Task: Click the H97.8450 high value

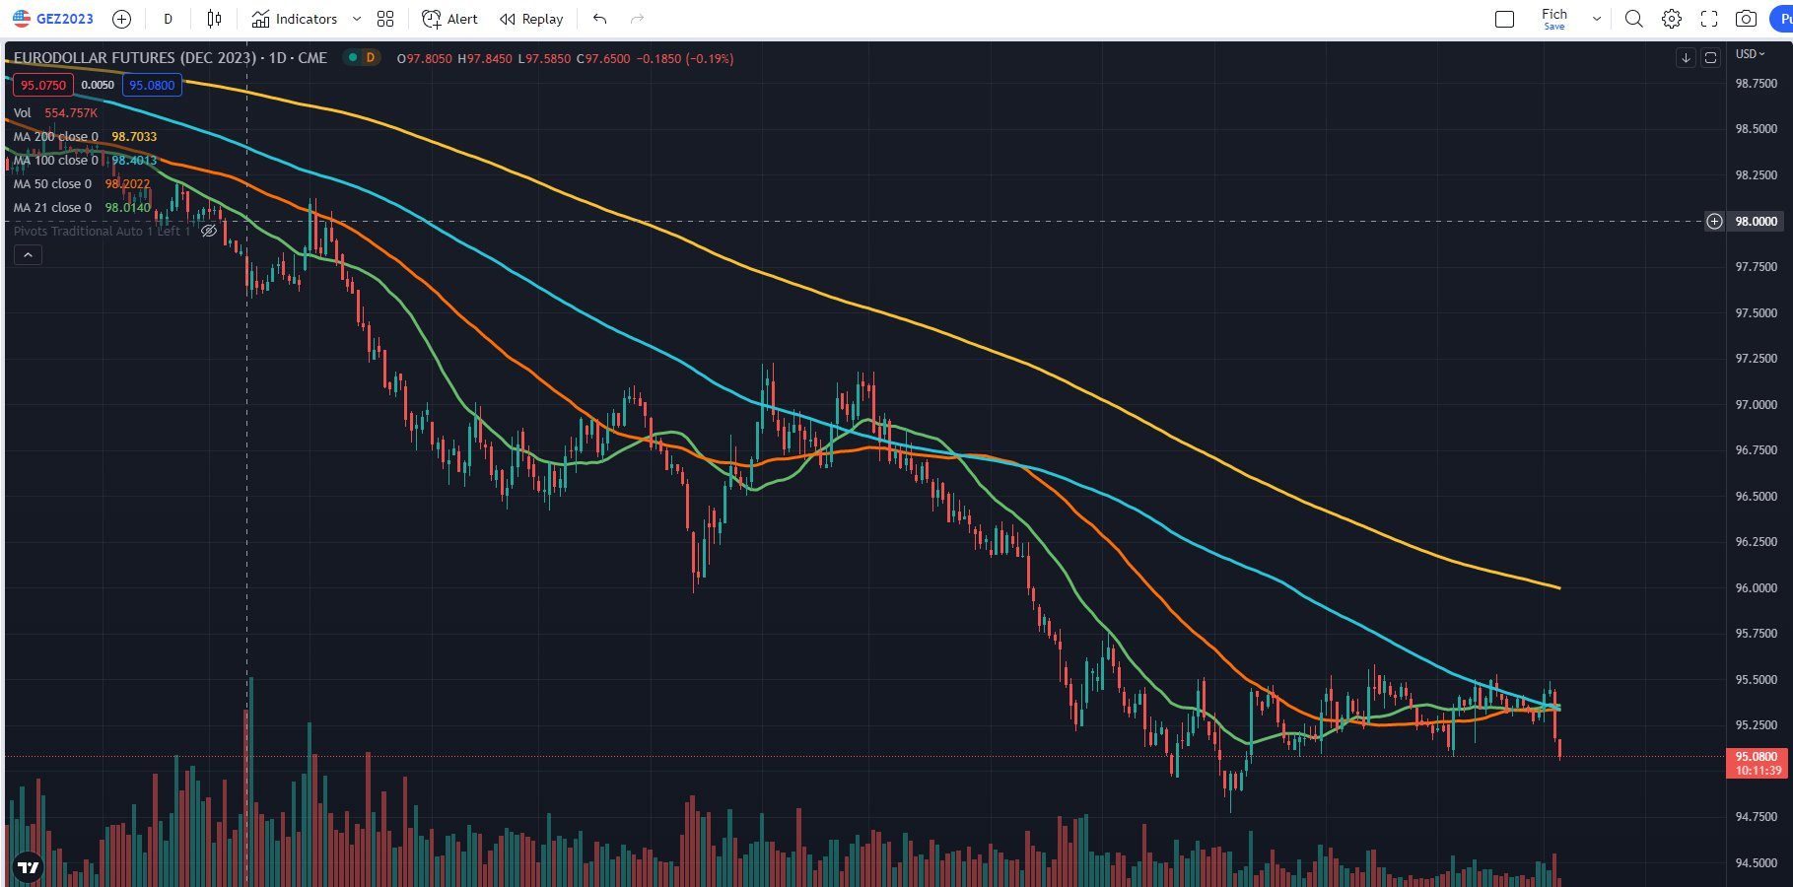Action: pyautogui.click(x=485, y=59)
